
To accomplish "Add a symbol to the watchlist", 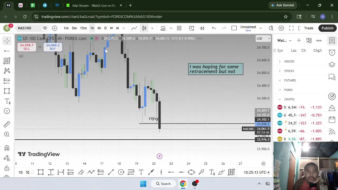I will [299, 40].
